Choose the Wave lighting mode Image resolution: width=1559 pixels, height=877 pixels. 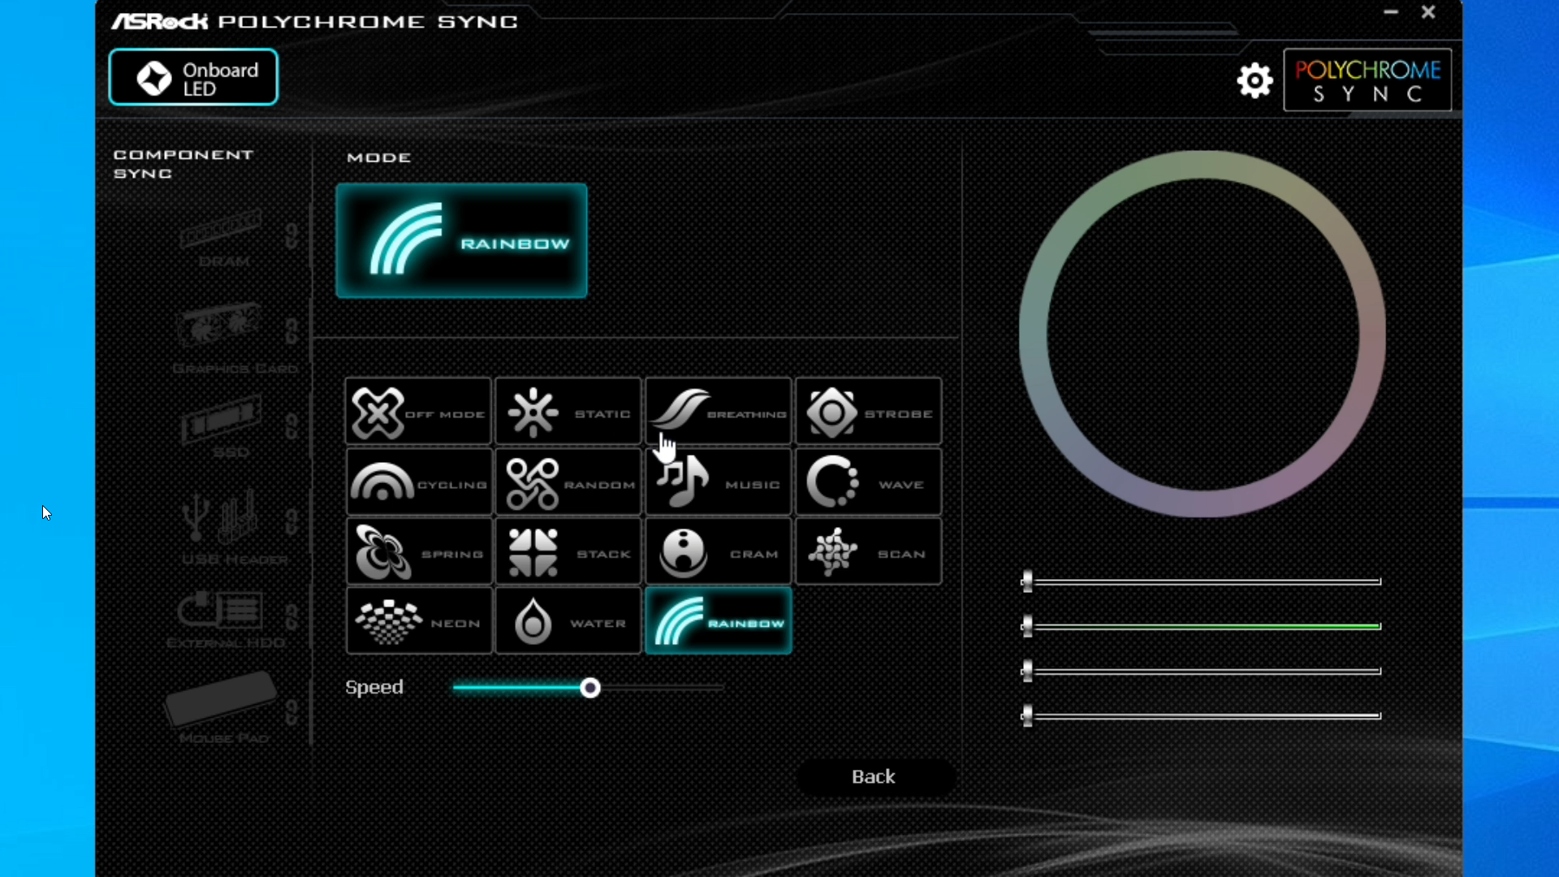[x=869, y=483]
